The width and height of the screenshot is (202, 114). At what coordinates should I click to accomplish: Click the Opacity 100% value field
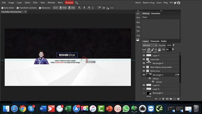click(x=169, y=45)
